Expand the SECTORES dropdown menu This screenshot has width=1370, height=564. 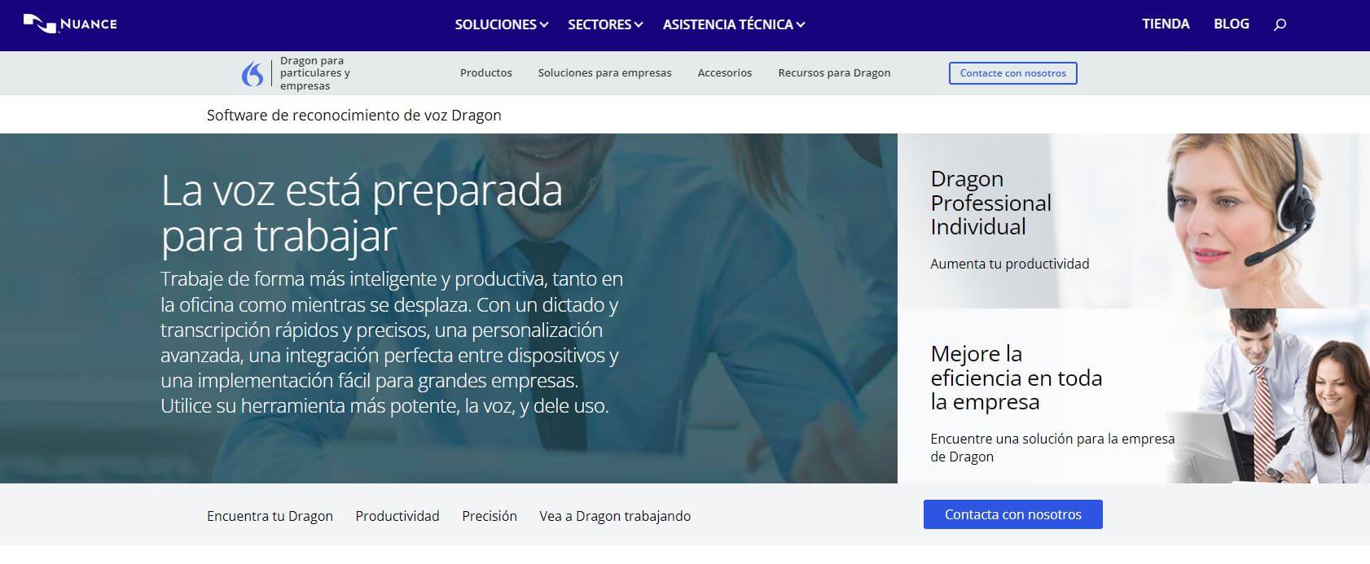point(605,24)
